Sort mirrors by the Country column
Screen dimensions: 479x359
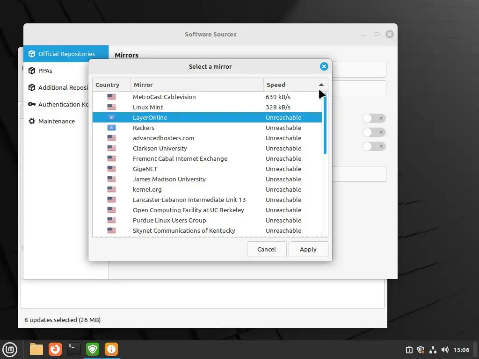pos(111,85)
